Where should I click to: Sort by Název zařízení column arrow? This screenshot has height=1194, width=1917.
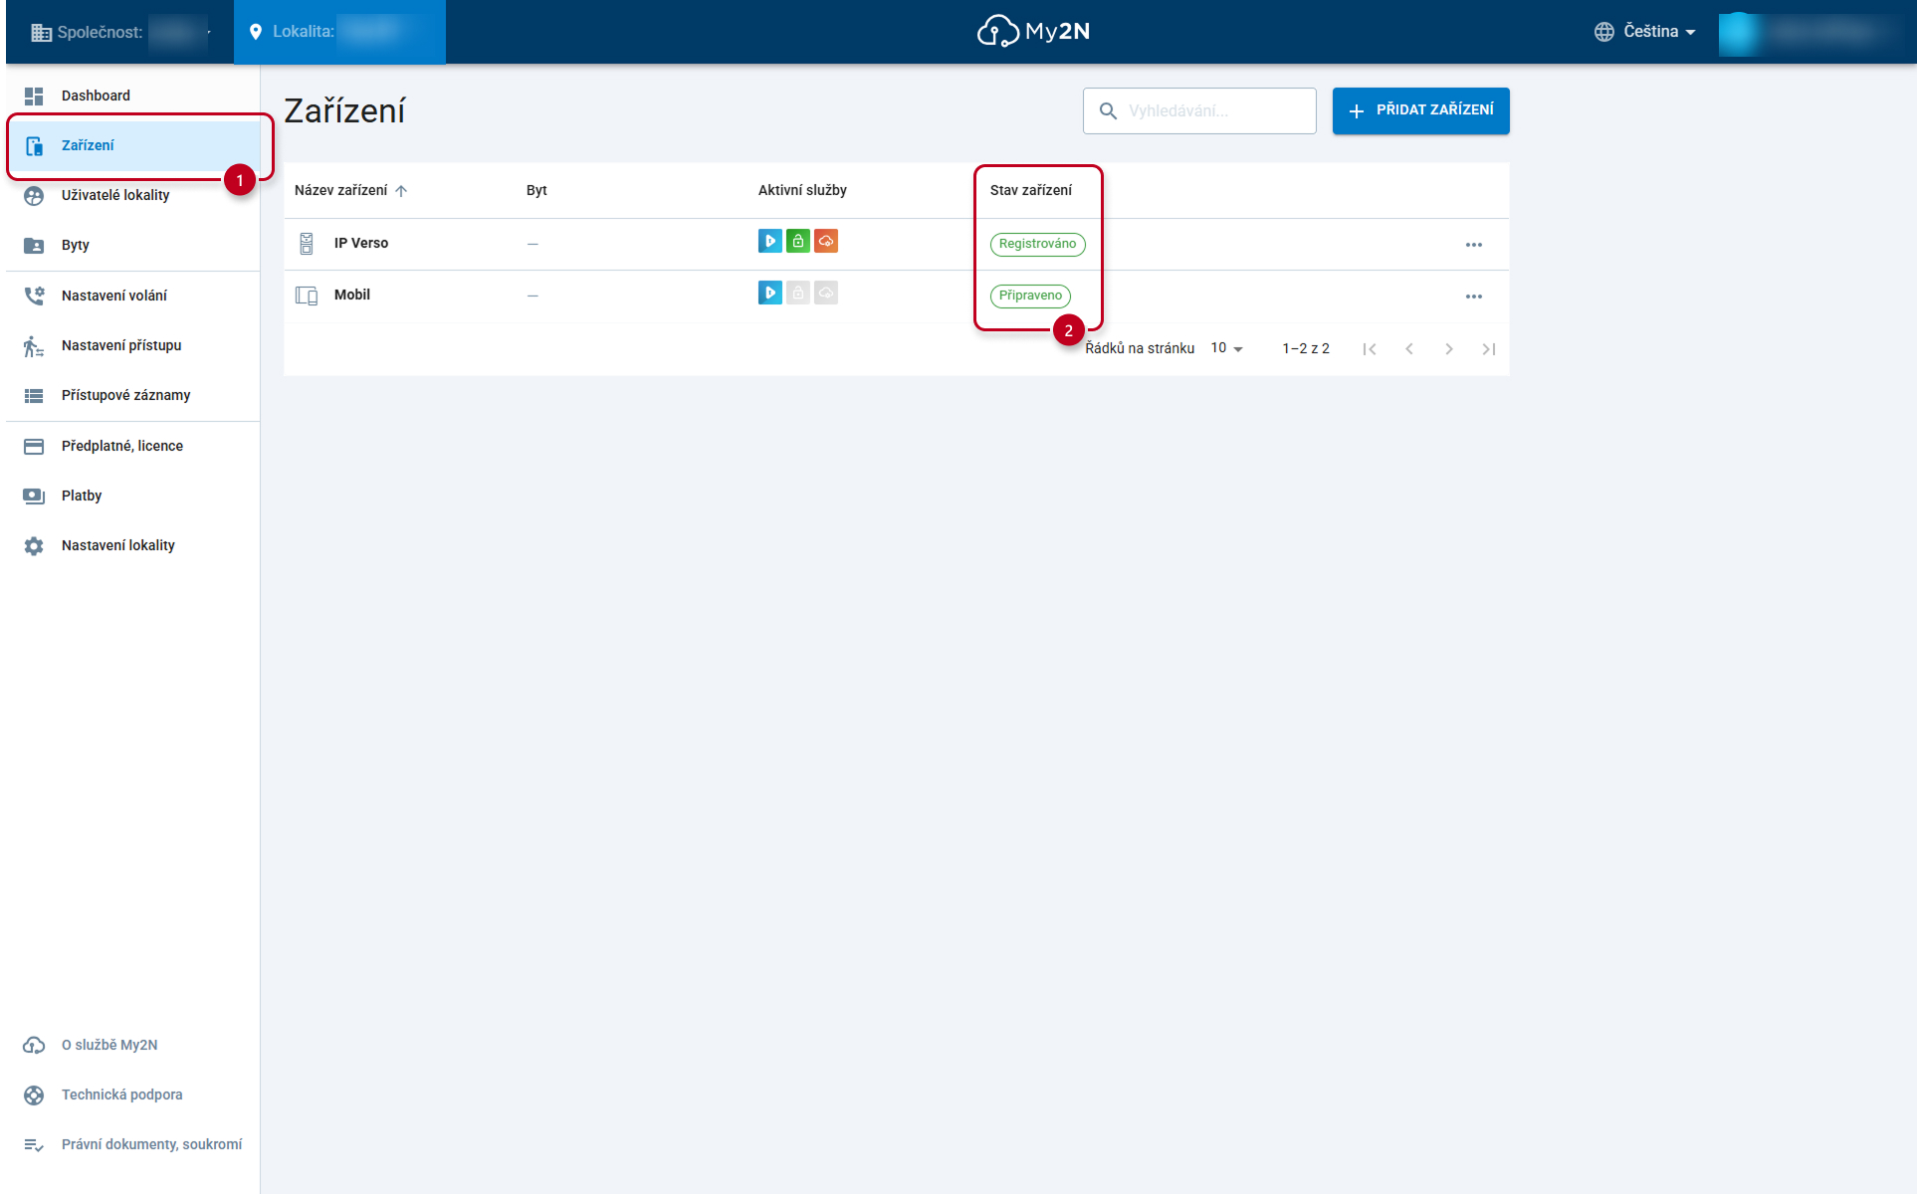[401, 191]
